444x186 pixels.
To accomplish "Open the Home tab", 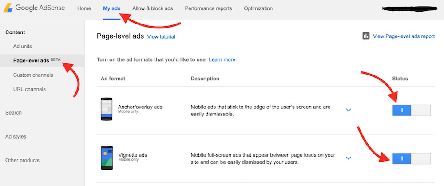I will (84, 8).
